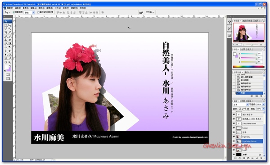Select the banner layer
Viewport: 270px width, 165px height.
249,128
